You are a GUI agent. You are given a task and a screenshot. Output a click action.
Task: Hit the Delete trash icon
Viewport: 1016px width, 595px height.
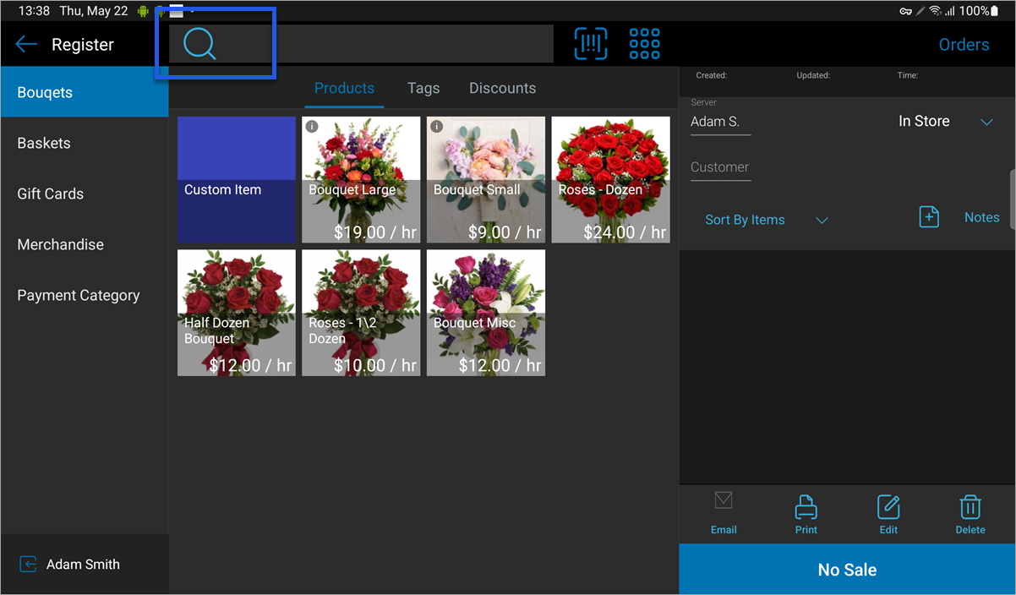coord(970,507)
